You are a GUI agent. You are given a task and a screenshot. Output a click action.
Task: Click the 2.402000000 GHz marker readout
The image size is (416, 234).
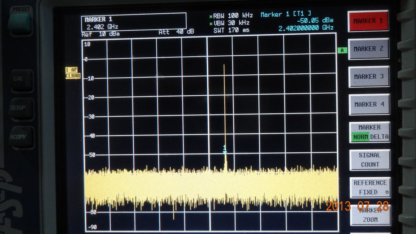[x=306, y=28]
